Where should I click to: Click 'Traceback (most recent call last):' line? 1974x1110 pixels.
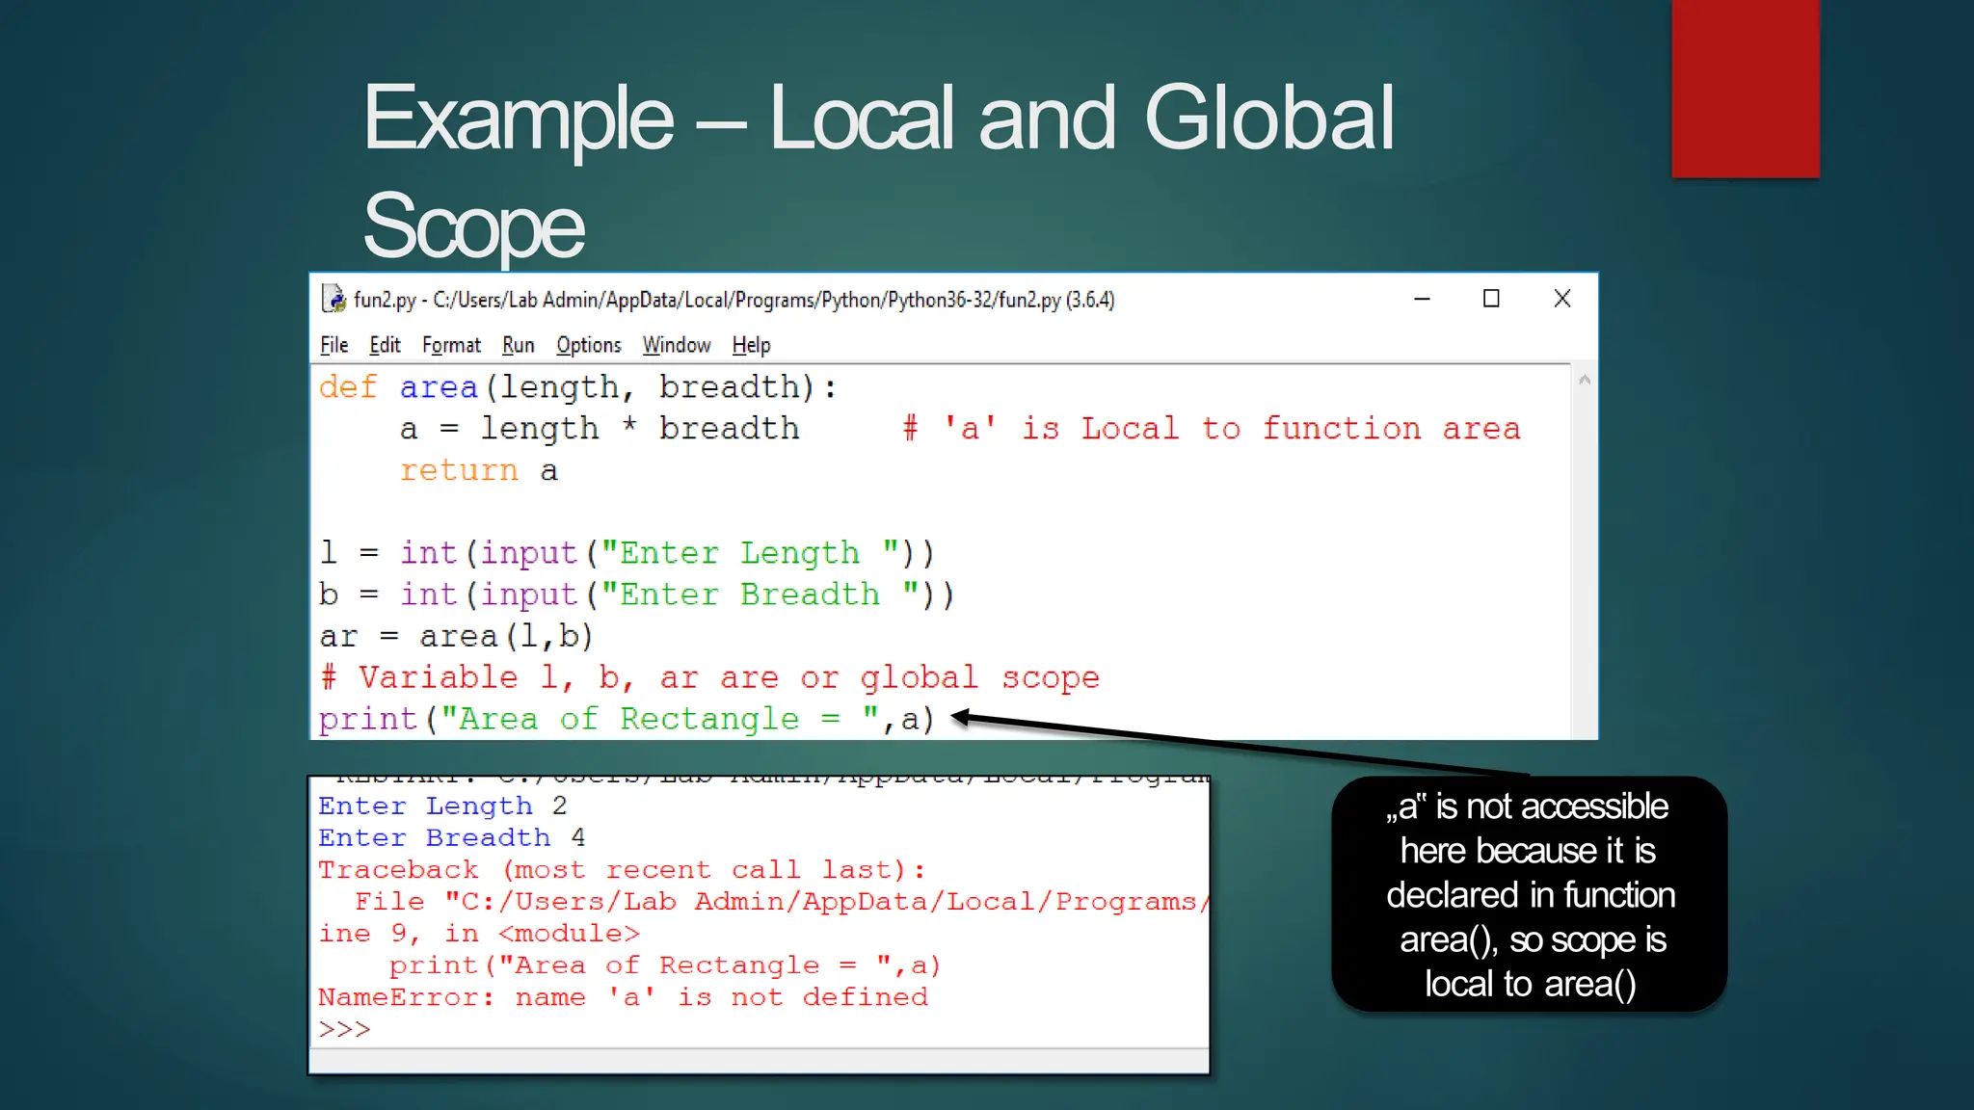(622, 869)
